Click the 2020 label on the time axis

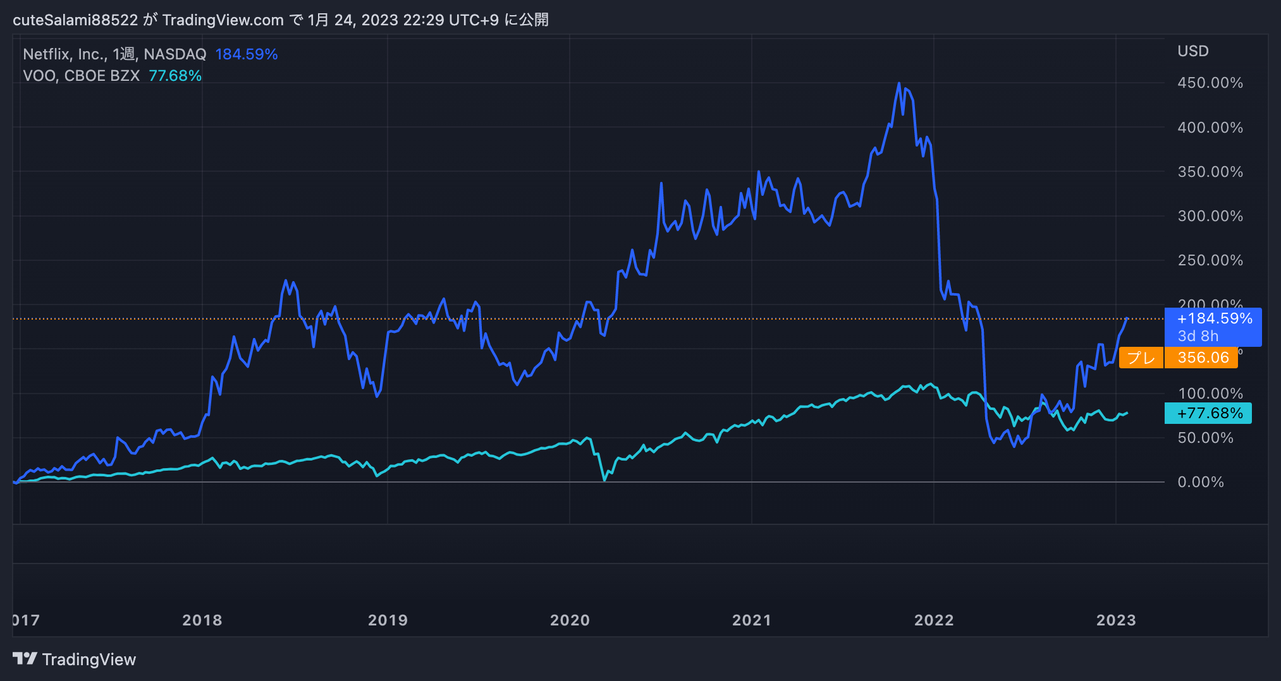coord(570,620)
